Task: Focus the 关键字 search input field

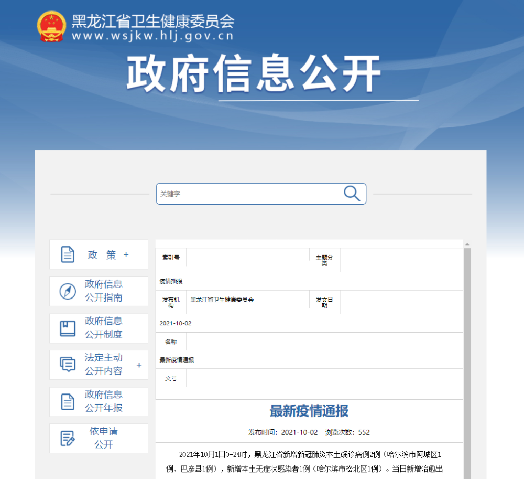Action: [249, 194]
